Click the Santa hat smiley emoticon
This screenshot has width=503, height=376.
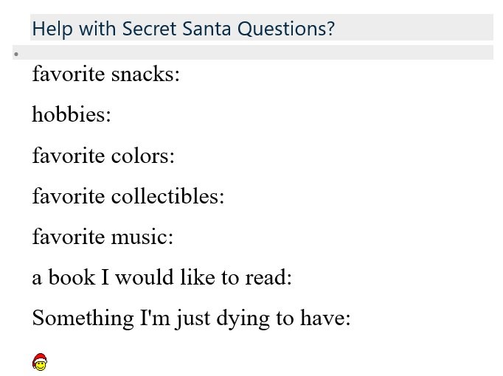coord(40,362)
